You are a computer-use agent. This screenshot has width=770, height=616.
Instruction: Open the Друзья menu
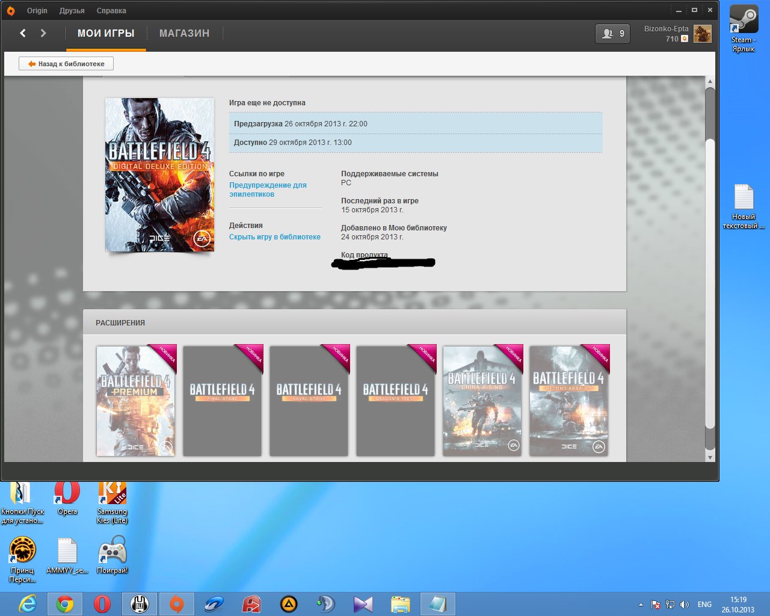point(72,11)
